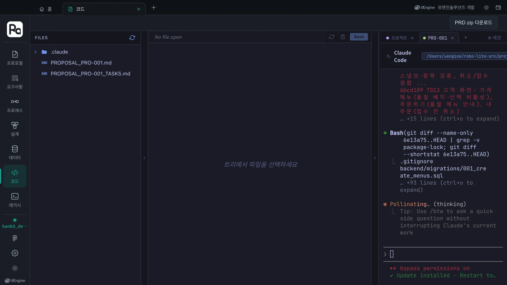The width and height of the screenshot is (507, 285).
Task: Click the bypass permissions on status
Action: [430, 269]
